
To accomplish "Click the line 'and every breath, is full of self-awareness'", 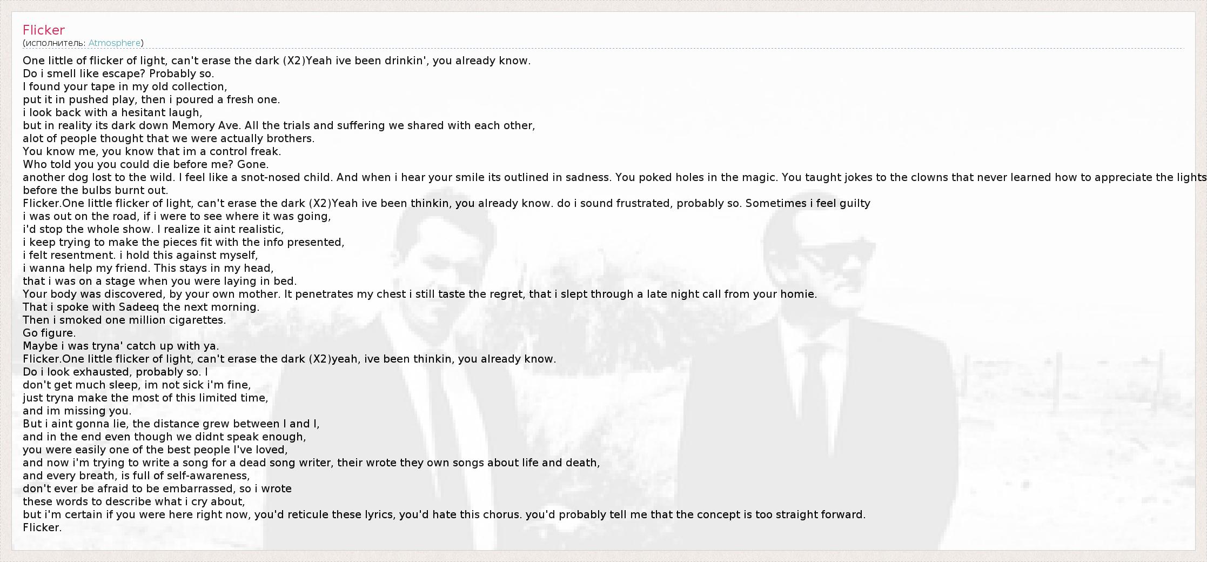I will (136, 476).
